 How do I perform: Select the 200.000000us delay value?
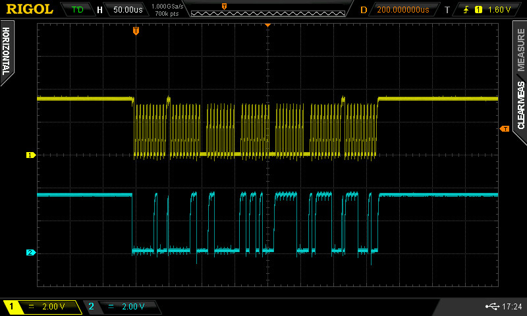[402, 10]
